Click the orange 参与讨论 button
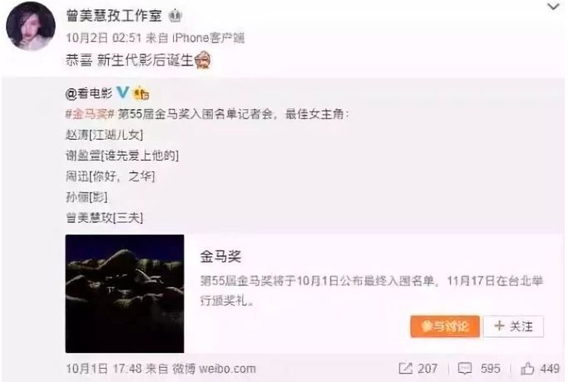 (445, 326)
